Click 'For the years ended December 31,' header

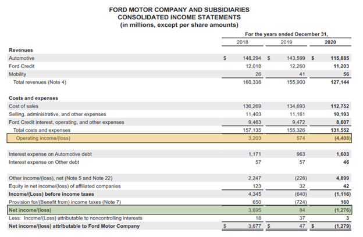pyautogui.click(x=286, y=34)
